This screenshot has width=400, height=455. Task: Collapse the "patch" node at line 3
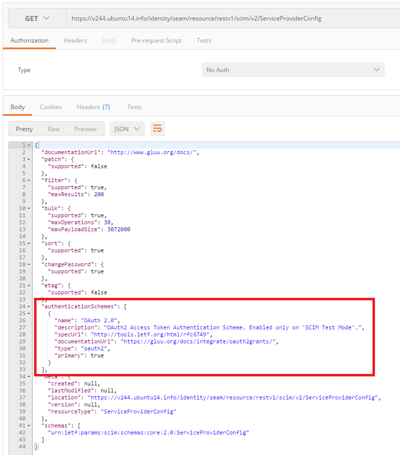(29, 160)
